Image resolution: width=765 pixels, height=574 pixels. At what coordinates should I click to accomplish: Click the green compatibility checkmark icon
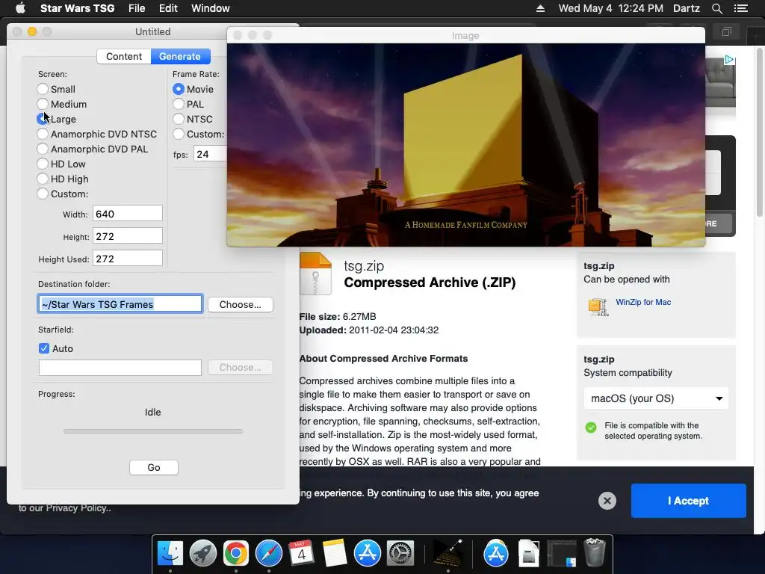tap(591, 428)
